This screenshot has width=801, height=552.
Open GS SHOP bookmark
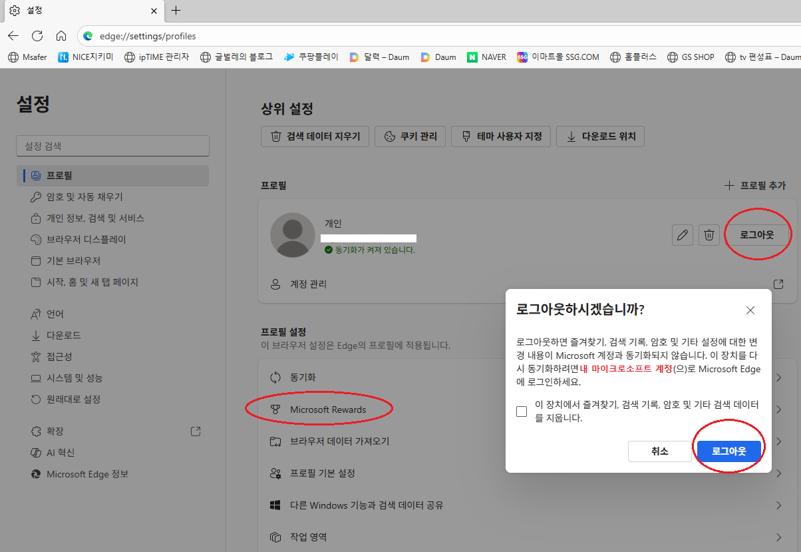[x=691, y=57]
